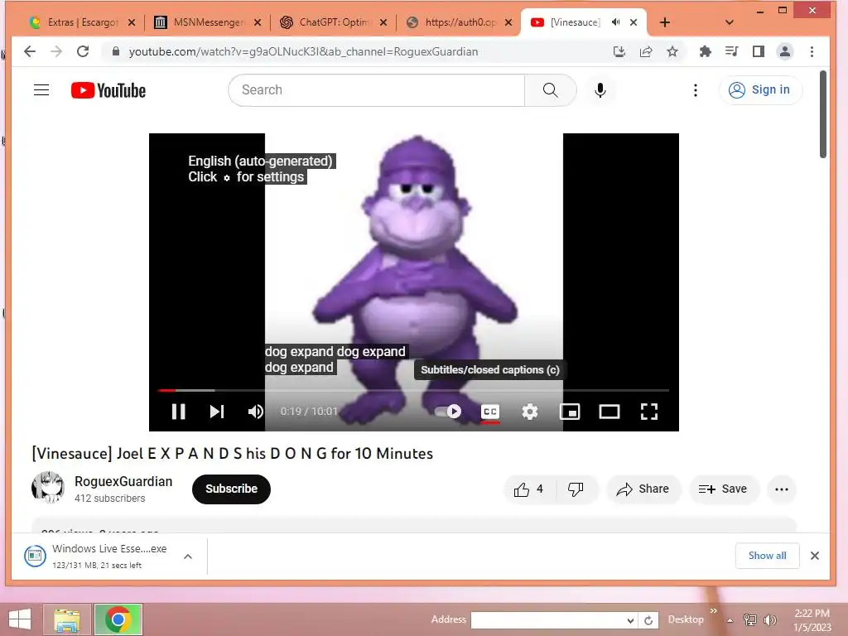This screenshot has height=636, width=848.
Task: Open the taskbar clock and date
Action: coord(812,620)
